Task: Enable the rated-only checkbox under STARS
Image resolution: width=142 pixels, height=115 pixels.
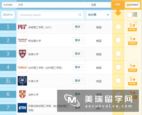Action: pyautogui.click(x=129, y=15)
